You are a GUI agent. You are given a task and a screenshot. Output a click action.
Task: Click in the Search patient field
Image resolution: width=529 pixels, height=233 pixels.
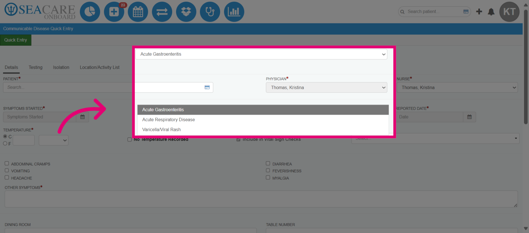[x=434, y=12]
